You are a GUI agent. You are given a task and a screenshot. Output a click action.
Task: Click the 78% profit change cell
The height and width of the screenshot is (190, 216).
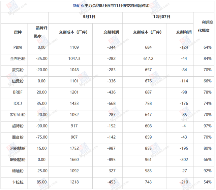pyautogui.click(x=208, y=92)
